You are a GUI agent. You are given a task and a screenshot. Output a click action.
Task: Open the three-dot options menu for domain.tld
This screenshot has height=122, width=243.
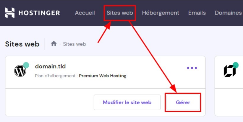click(192, 68)
